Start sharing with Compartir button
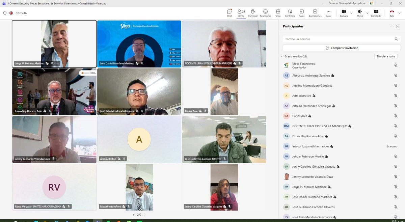 [x=376, y=13]
